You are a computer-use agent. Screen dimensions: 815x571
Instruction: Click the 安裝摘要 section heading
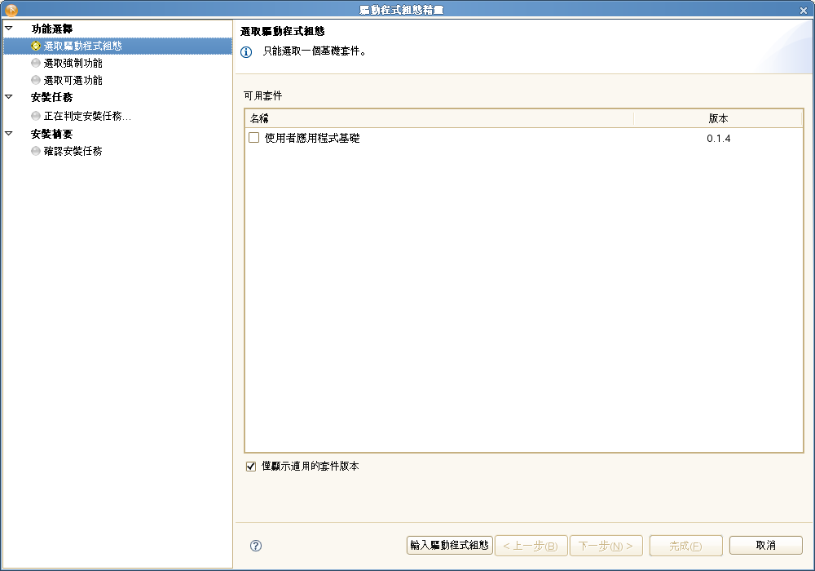click(x=52, y=134)
